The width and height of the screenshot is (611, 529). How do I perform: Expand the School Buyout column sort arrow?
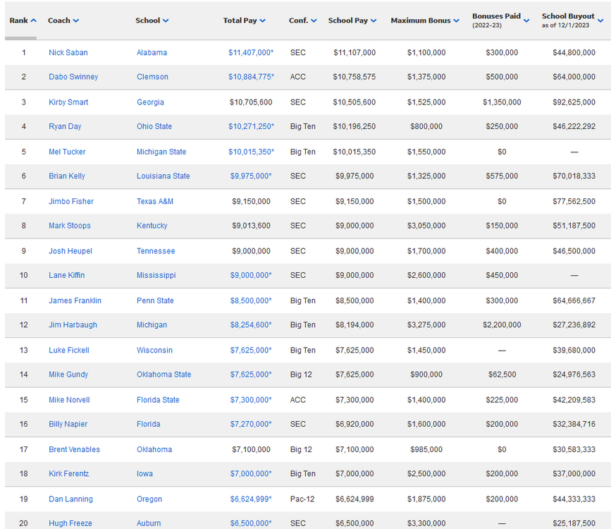coord(600,21)
